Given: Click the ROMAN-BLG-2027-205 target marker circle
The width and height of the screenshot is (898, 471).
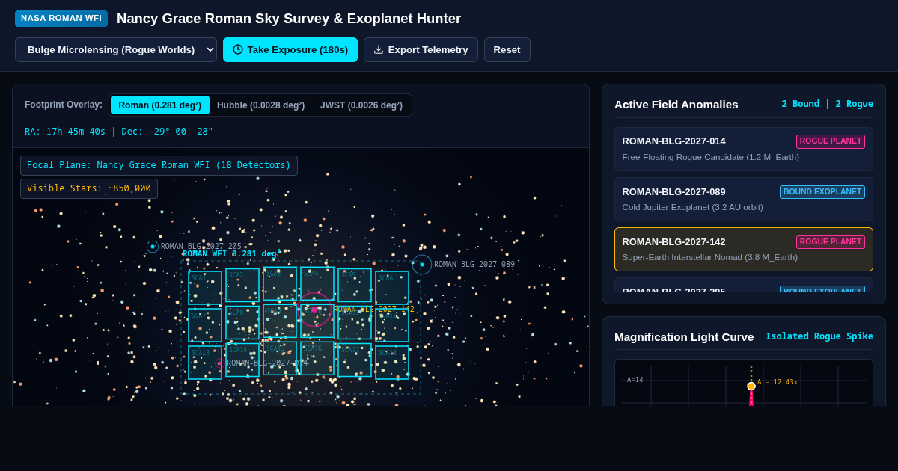Looking at the screenshot, I should pos(153,247).
